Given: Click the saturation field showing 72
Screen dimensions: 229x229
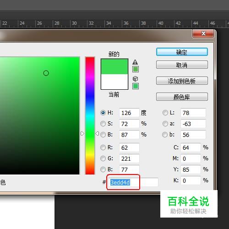Looking at the screenshot, I should 129,124.
